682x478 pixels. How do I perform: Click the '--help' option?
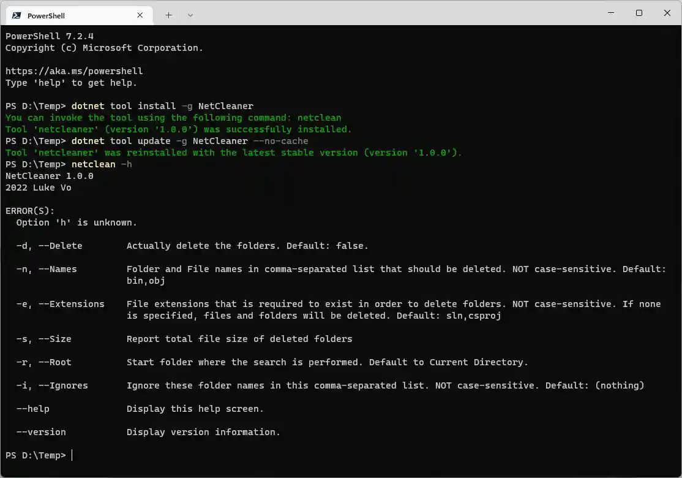(32, 409)
